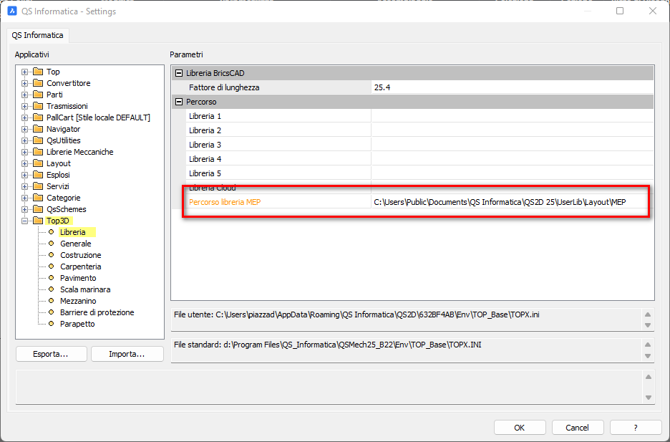Expand the Categorie tree node
Viewport: 670px width, 442px height.
[25, 198]
